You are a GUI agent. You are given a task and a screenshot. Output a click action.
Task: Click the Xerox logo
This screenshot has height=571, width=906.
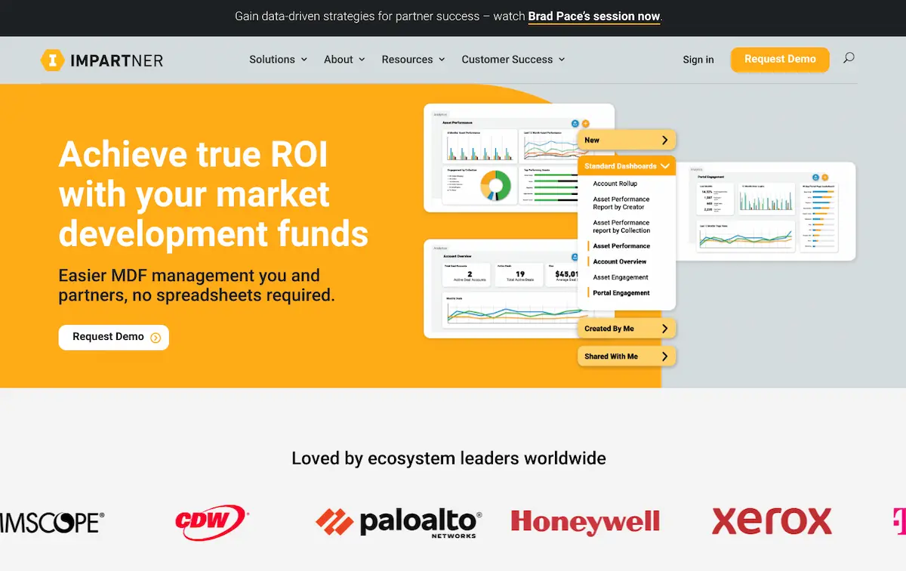[x=772, y=521]
